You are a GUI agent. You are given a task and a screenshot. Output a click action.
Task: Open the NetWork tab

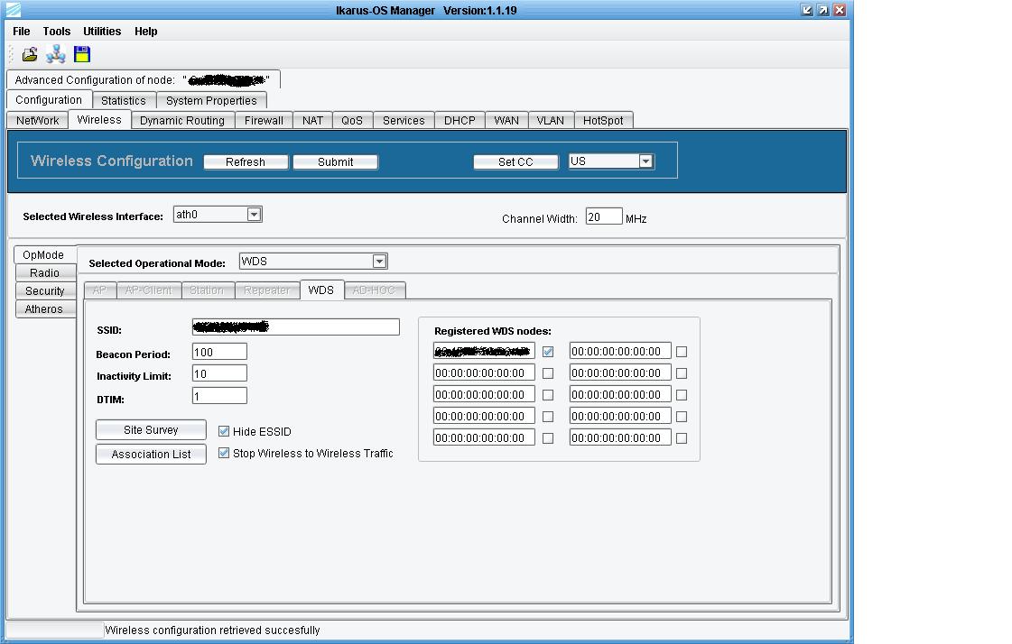click(x=37, y=121)
